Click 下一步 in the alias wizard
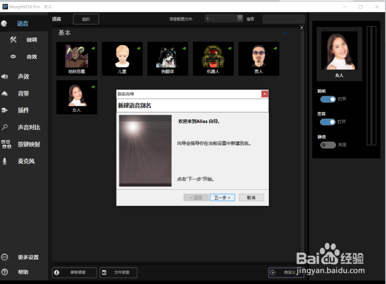This screenshot has height=284, width=386. click(x=223, y=198)
